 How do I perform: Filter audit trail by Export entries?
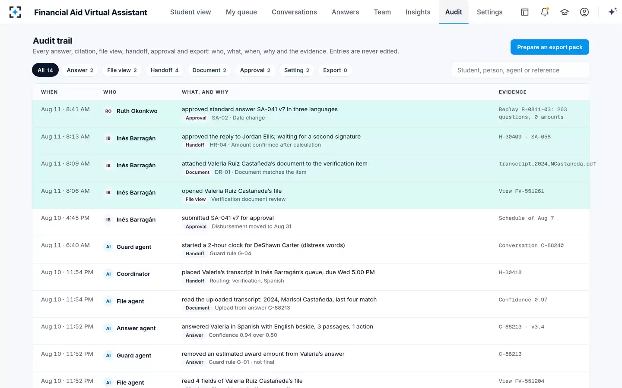tap(335, 70)
